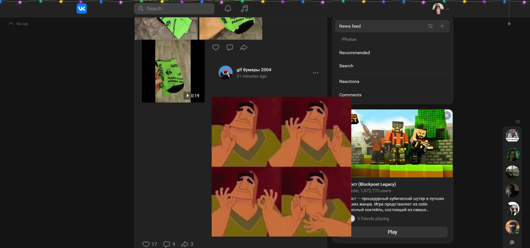This screenshot has height=248, width=530.
Task: Open chat with masked avatar contact
Action: [x=512, y=227]
